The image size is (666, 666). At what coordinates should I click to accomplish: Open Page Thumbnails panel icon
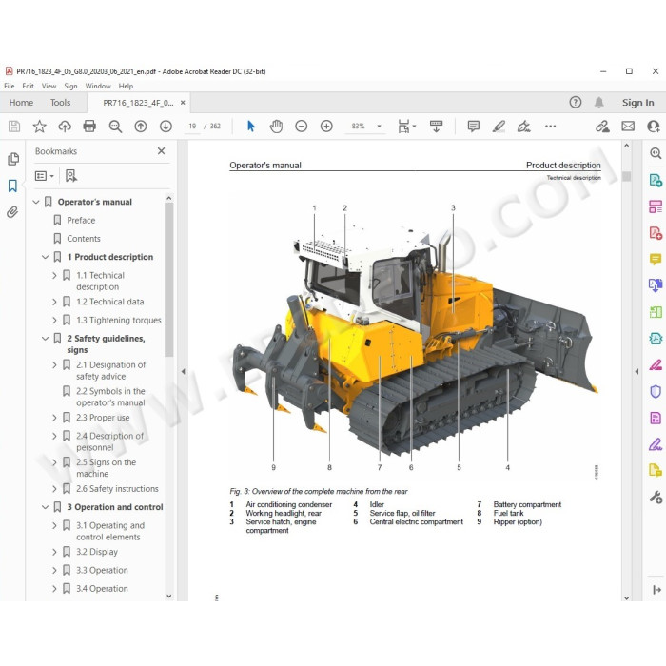(13, 159)
